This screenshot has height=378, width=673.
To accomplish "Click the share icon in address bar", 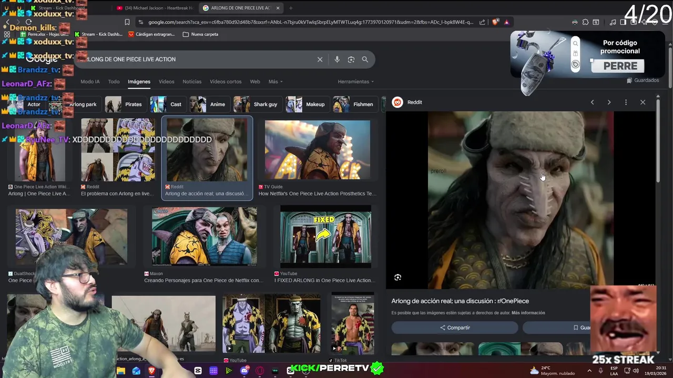I will click(x=482, y=22).
